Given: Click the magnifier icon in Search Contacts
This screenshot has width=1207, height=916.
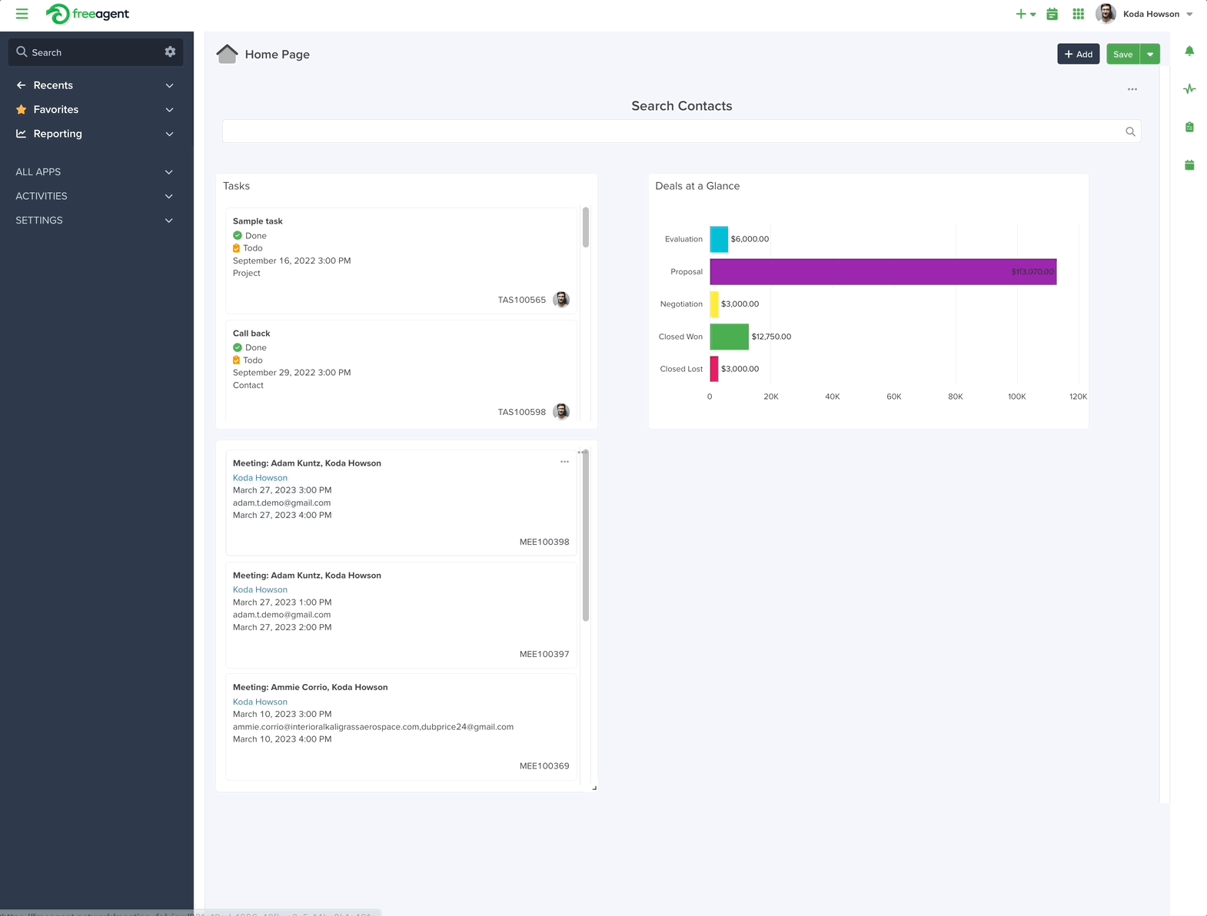Looking at the screenshot, I should coord(1130,131).
